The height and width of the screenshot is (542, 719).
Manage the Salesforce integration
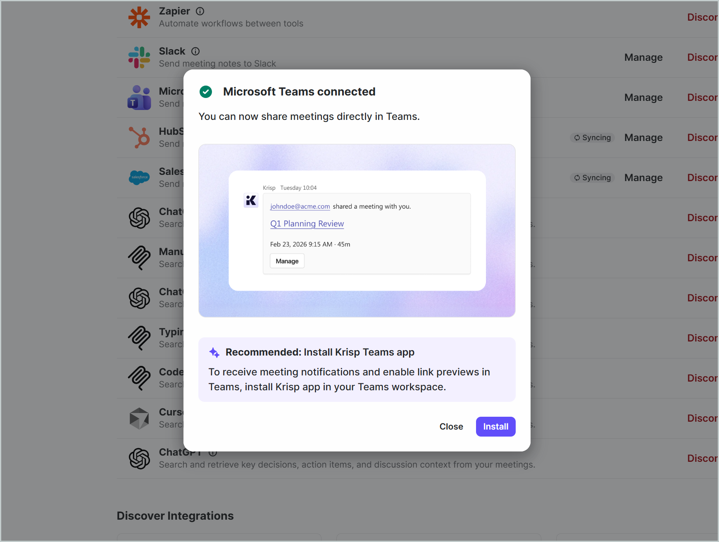click(643, 178)
